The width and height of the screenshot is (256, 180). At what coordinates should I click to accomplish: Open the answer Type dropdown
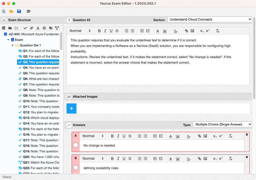tap(222, 124)
